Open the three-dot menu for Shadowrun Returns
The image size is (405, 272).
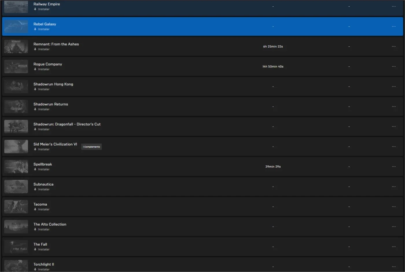click(x=394, y=106)
